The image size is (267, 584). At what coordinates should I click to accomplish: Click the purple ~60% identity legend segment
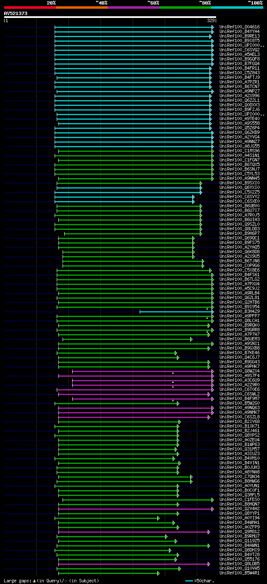point(133,8)
